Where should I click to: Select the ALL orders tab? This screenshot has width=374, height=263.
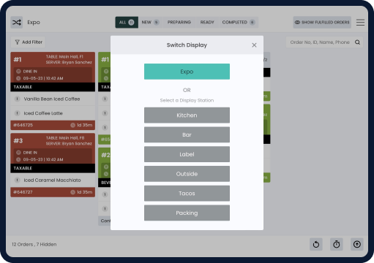pos(127,23)
